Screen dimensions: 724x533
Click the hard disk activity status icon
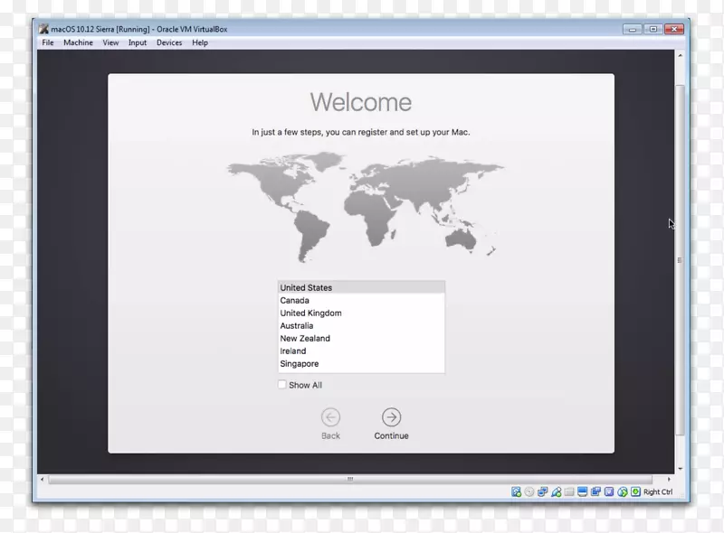pyautogui.click(x=516, y=492)
